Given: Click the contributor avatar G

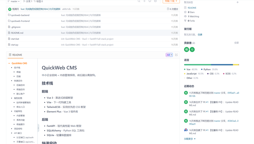Looking at the screenshot, I should [192, 50].
